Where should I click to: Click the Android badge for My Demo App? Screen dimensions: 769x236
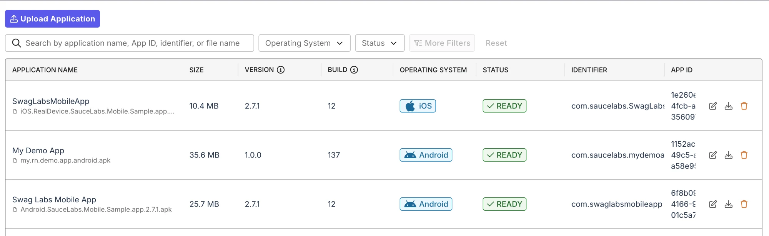pyautogui.click(x=426, y=155)
